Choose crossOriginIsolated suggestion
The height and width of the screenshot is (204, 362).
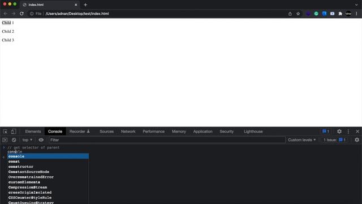48,193
